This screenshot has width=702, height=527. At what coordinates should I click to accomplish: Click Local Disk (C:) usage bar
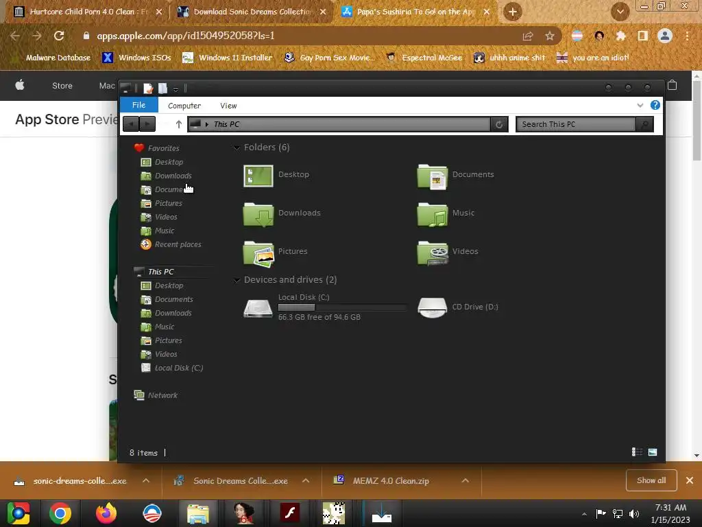[x=342, y=307]
